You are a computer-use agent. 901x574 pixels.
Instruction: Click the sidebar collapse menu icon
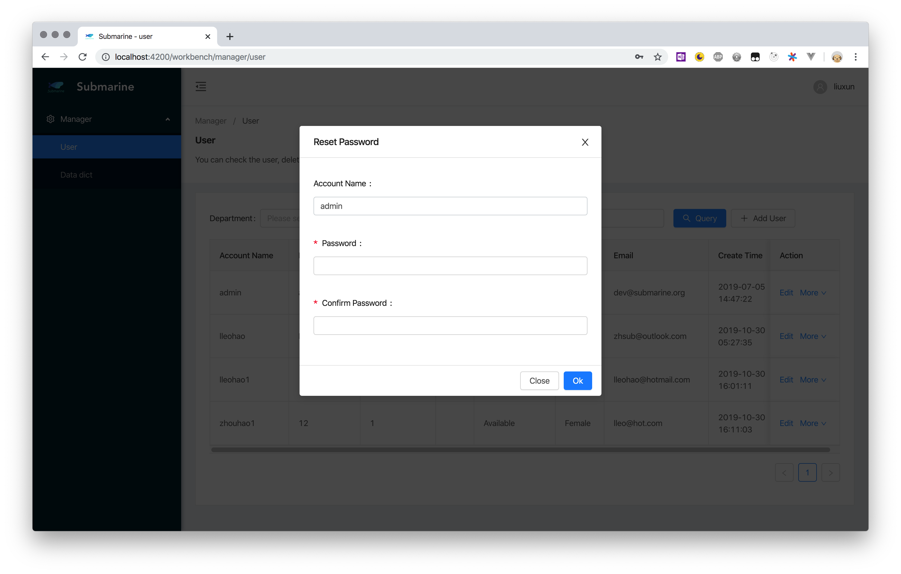point(201,86)
